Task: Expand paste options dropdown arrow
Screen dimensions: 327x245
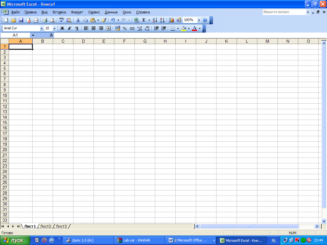Action: [x=98, y=20]
